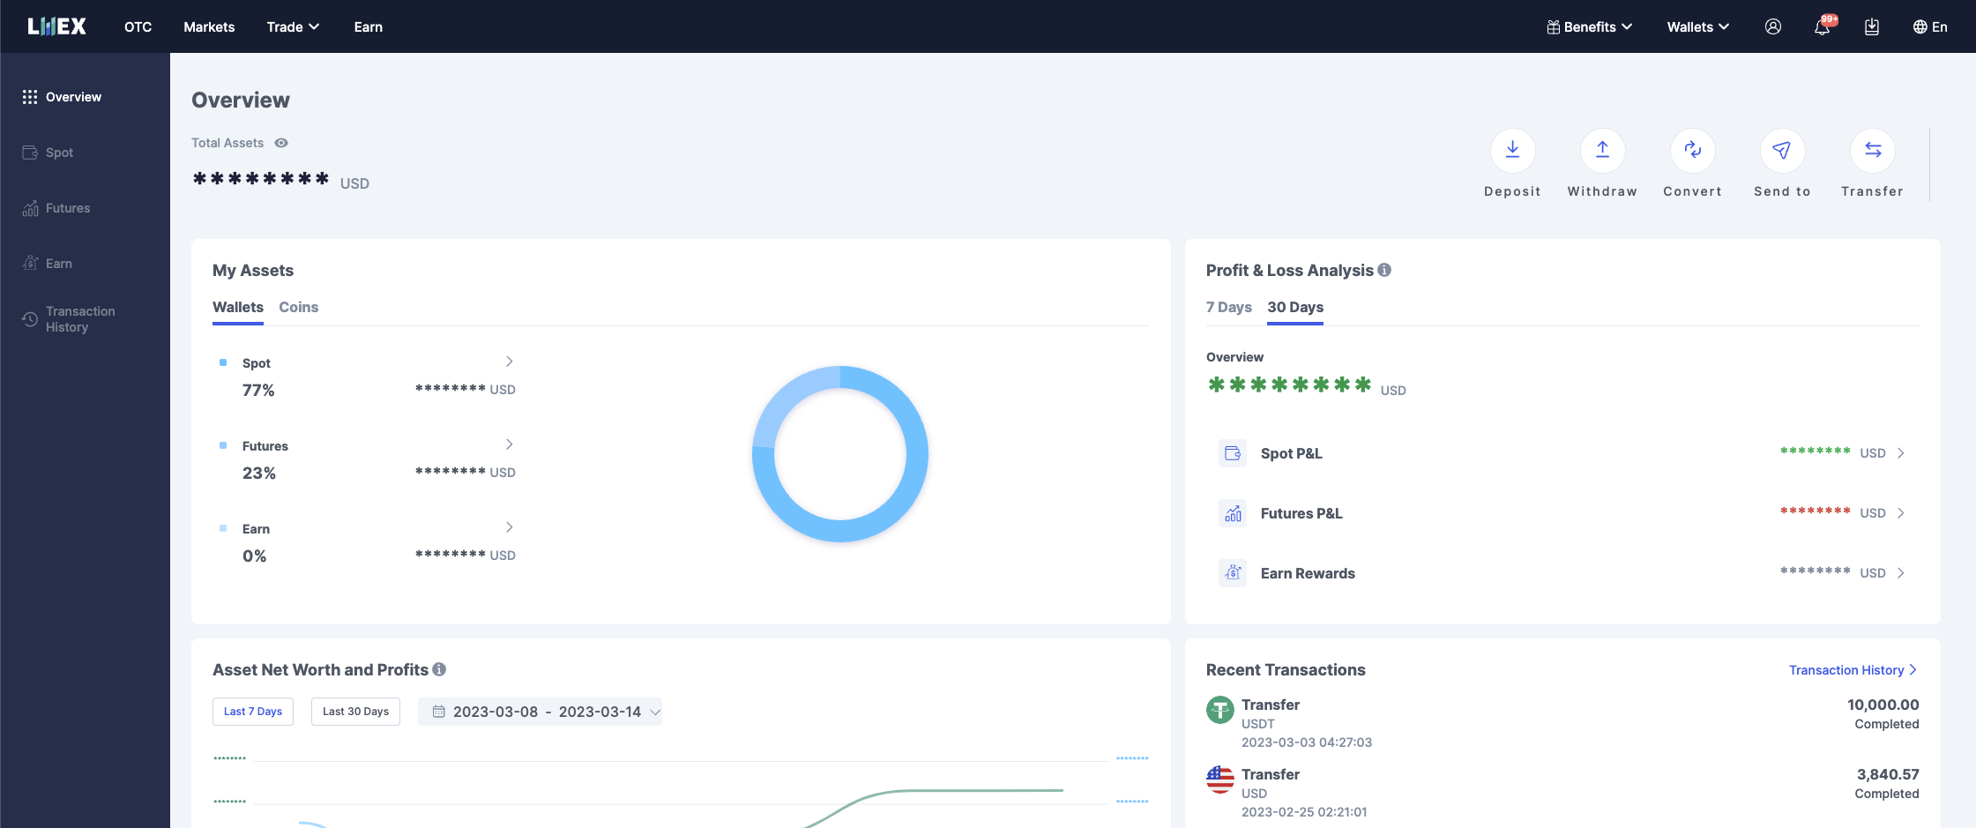Click Futures 23% value

pos(259,474)
